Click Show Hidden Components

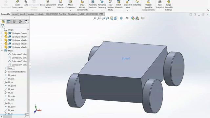coord(82,6)
